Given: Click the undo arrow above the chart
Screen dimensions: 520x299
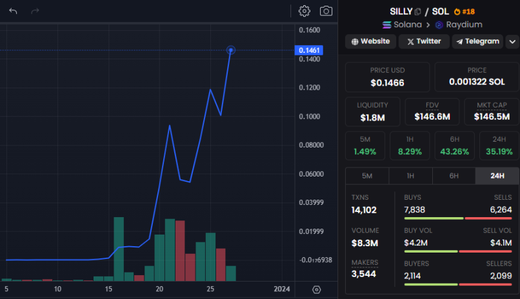Looking at the screenshot, I should 14,11.
